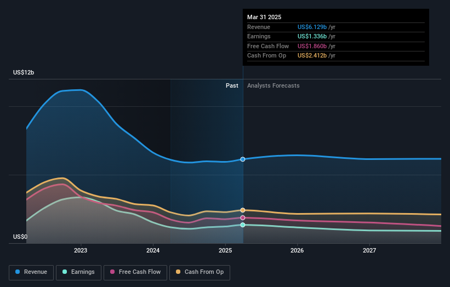Click the teal Earnings data point marker
Viewport: 450px width, 287px height.
[x=243, y=225]
